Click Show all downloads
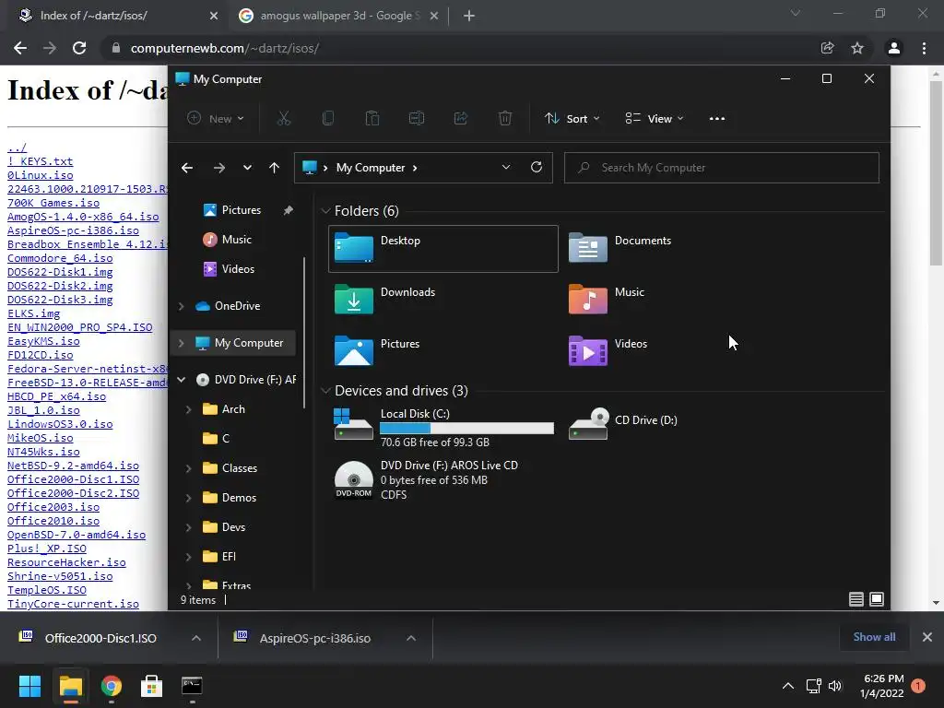This screenshot has width=944, height=708. pos(874,637)
